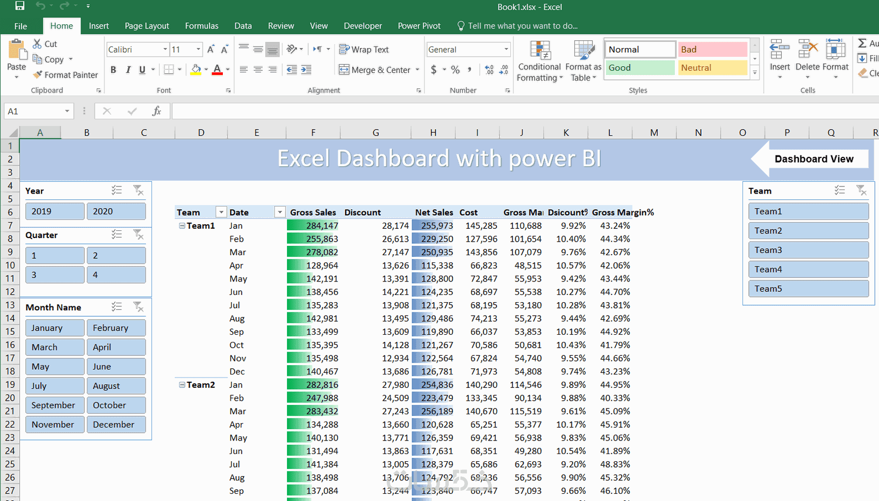Apply the yellow fill color

click(x=196, y=70)
